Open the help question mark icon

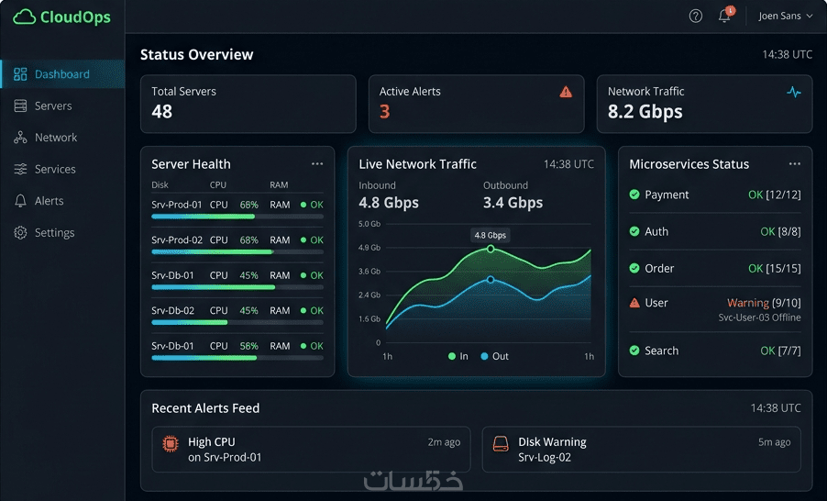click(x=696, y=17)
